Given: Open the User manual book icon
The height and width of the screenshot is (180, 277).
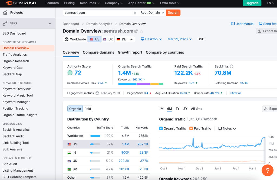Looking at the screenshot, I should (x=233, y=24).
